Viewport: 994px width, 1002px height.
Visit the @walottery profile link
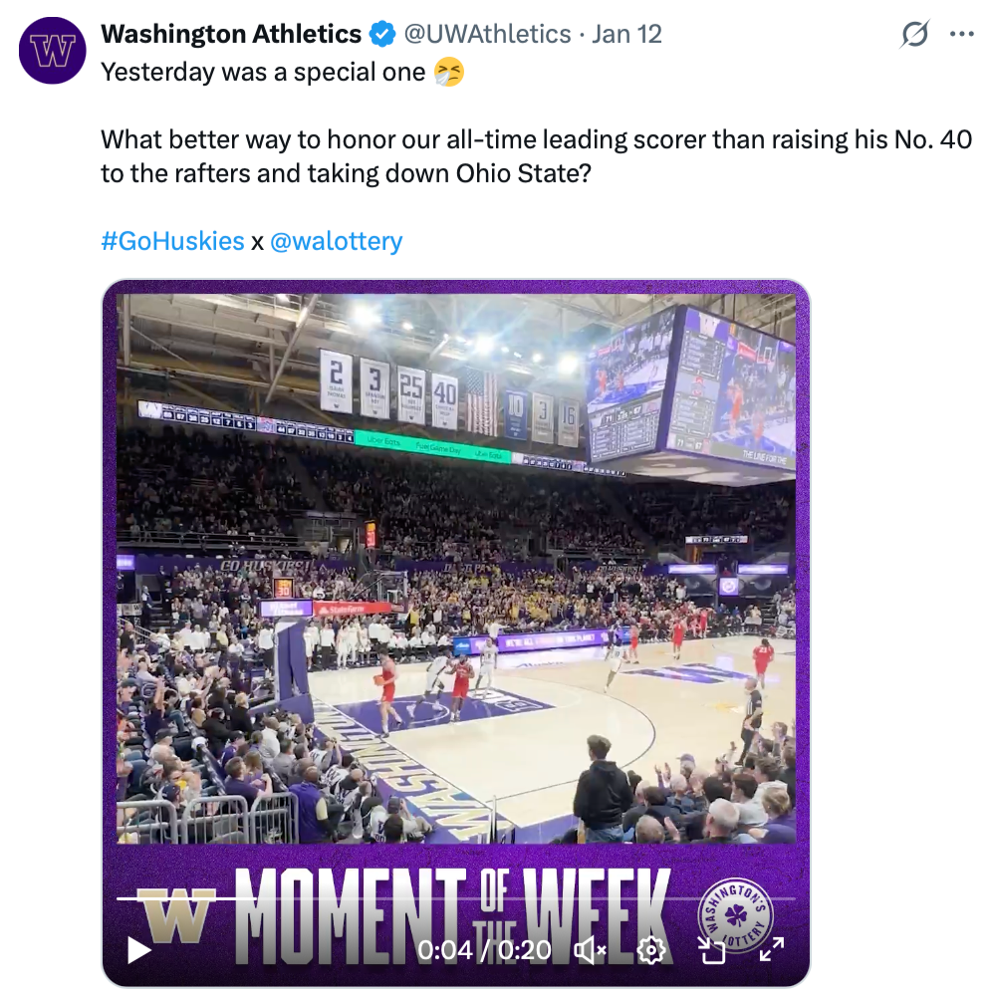[x=336, y=241]
